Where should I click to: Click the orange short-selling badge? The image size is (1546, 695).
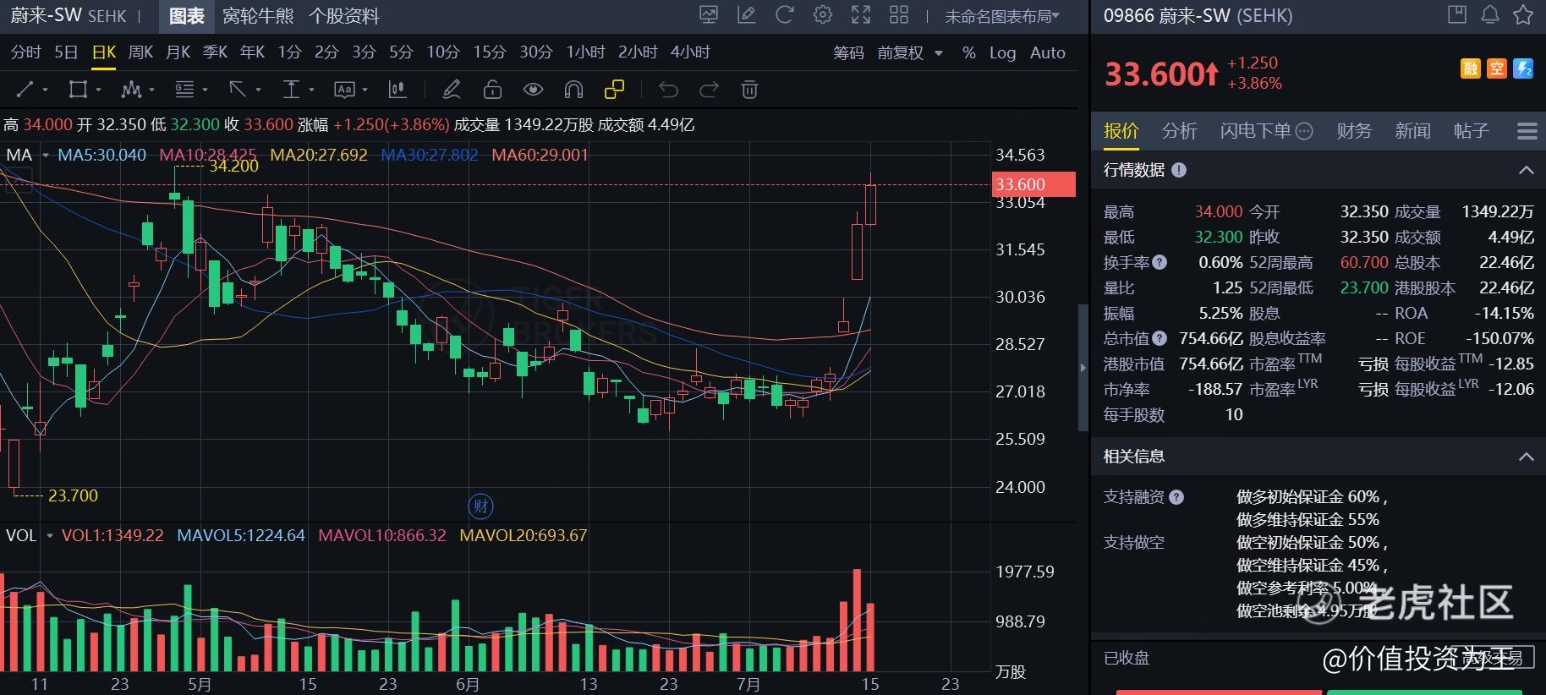tap(1497, 68)
